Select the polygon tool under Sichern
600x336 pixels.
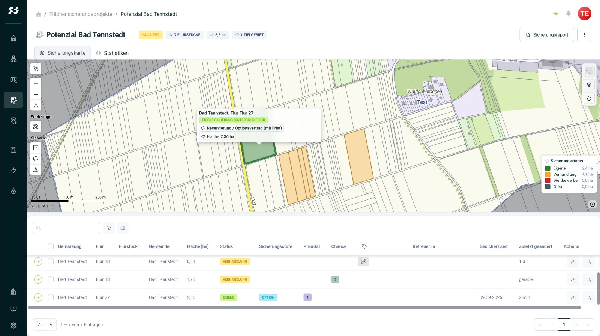point(36,170)
